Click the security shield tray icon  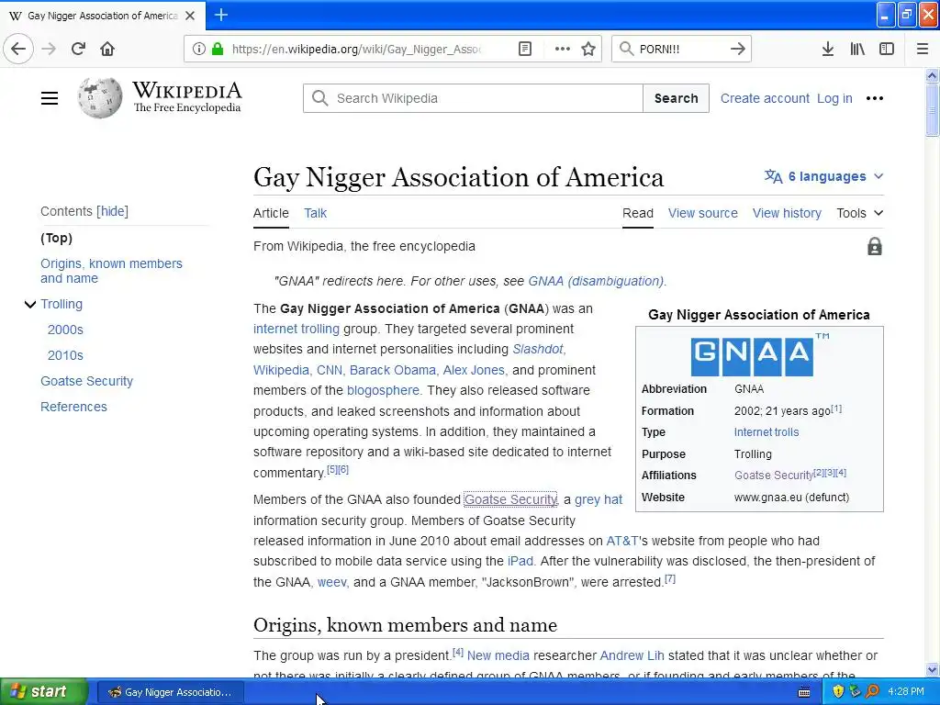pyautogui.click(x=838, y=691)
